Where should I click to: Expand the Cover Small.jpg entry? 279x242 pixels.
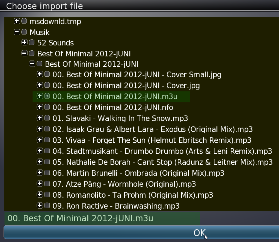[40, 74]
